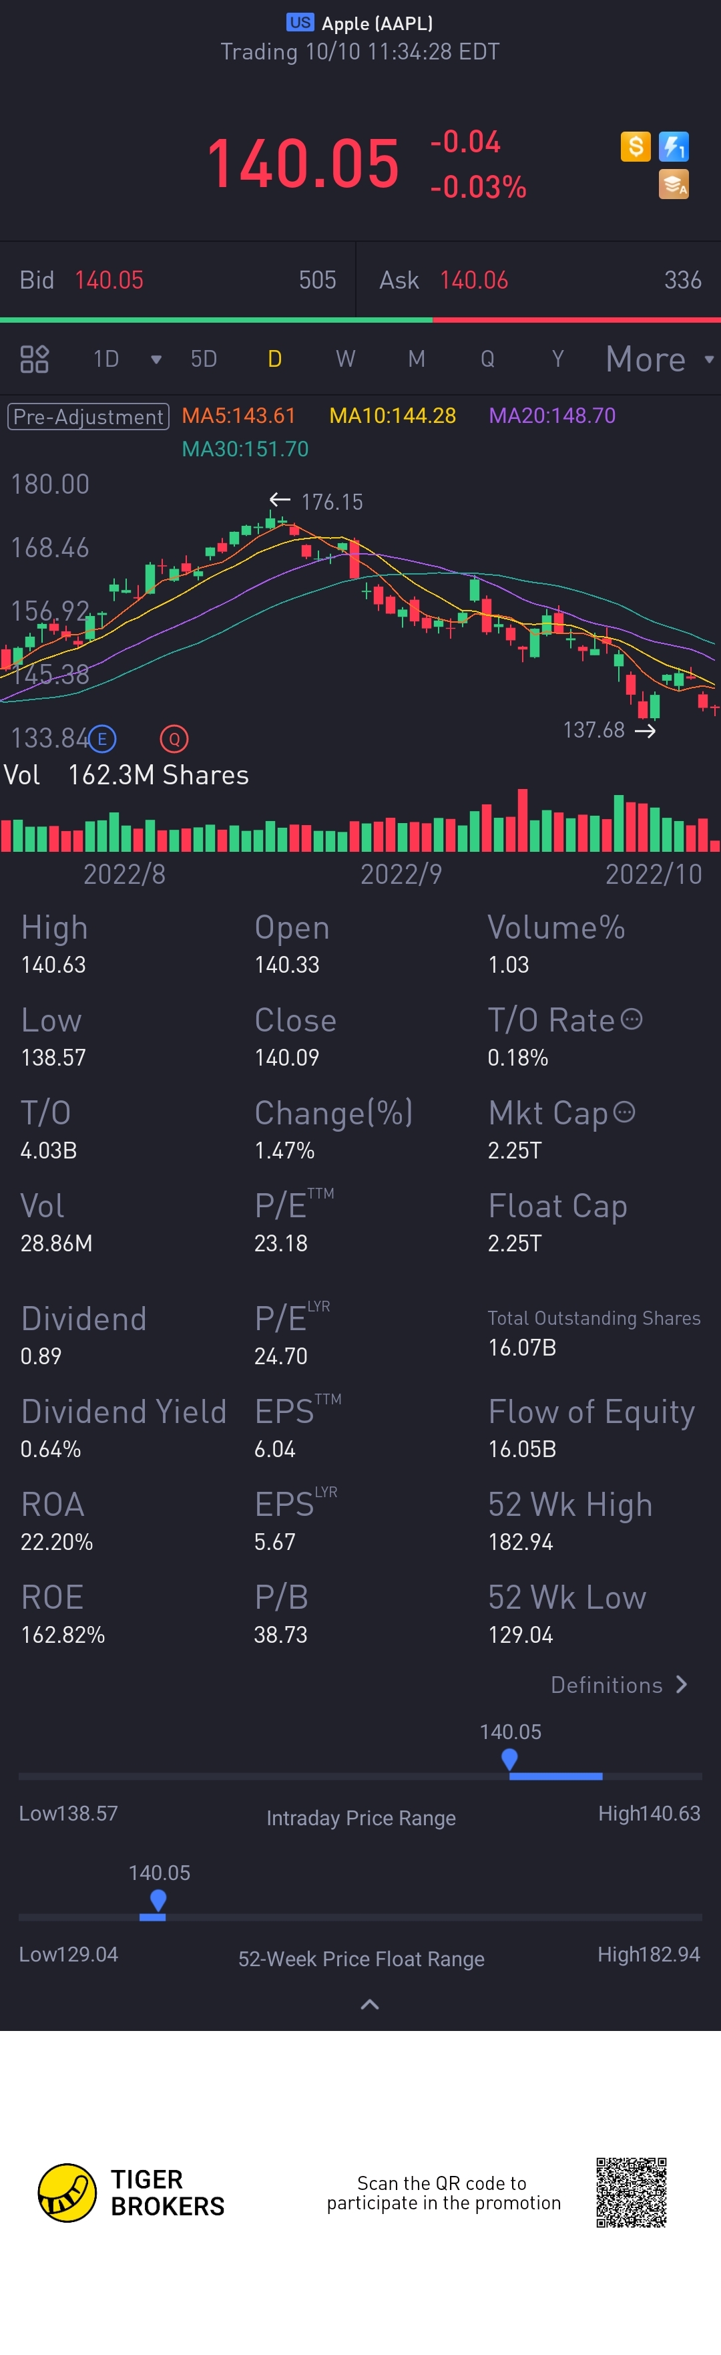Expand the 1D timeframe dropdown arrow
The height and width of the screenshot is (2355, 721).
click(156, 359)
